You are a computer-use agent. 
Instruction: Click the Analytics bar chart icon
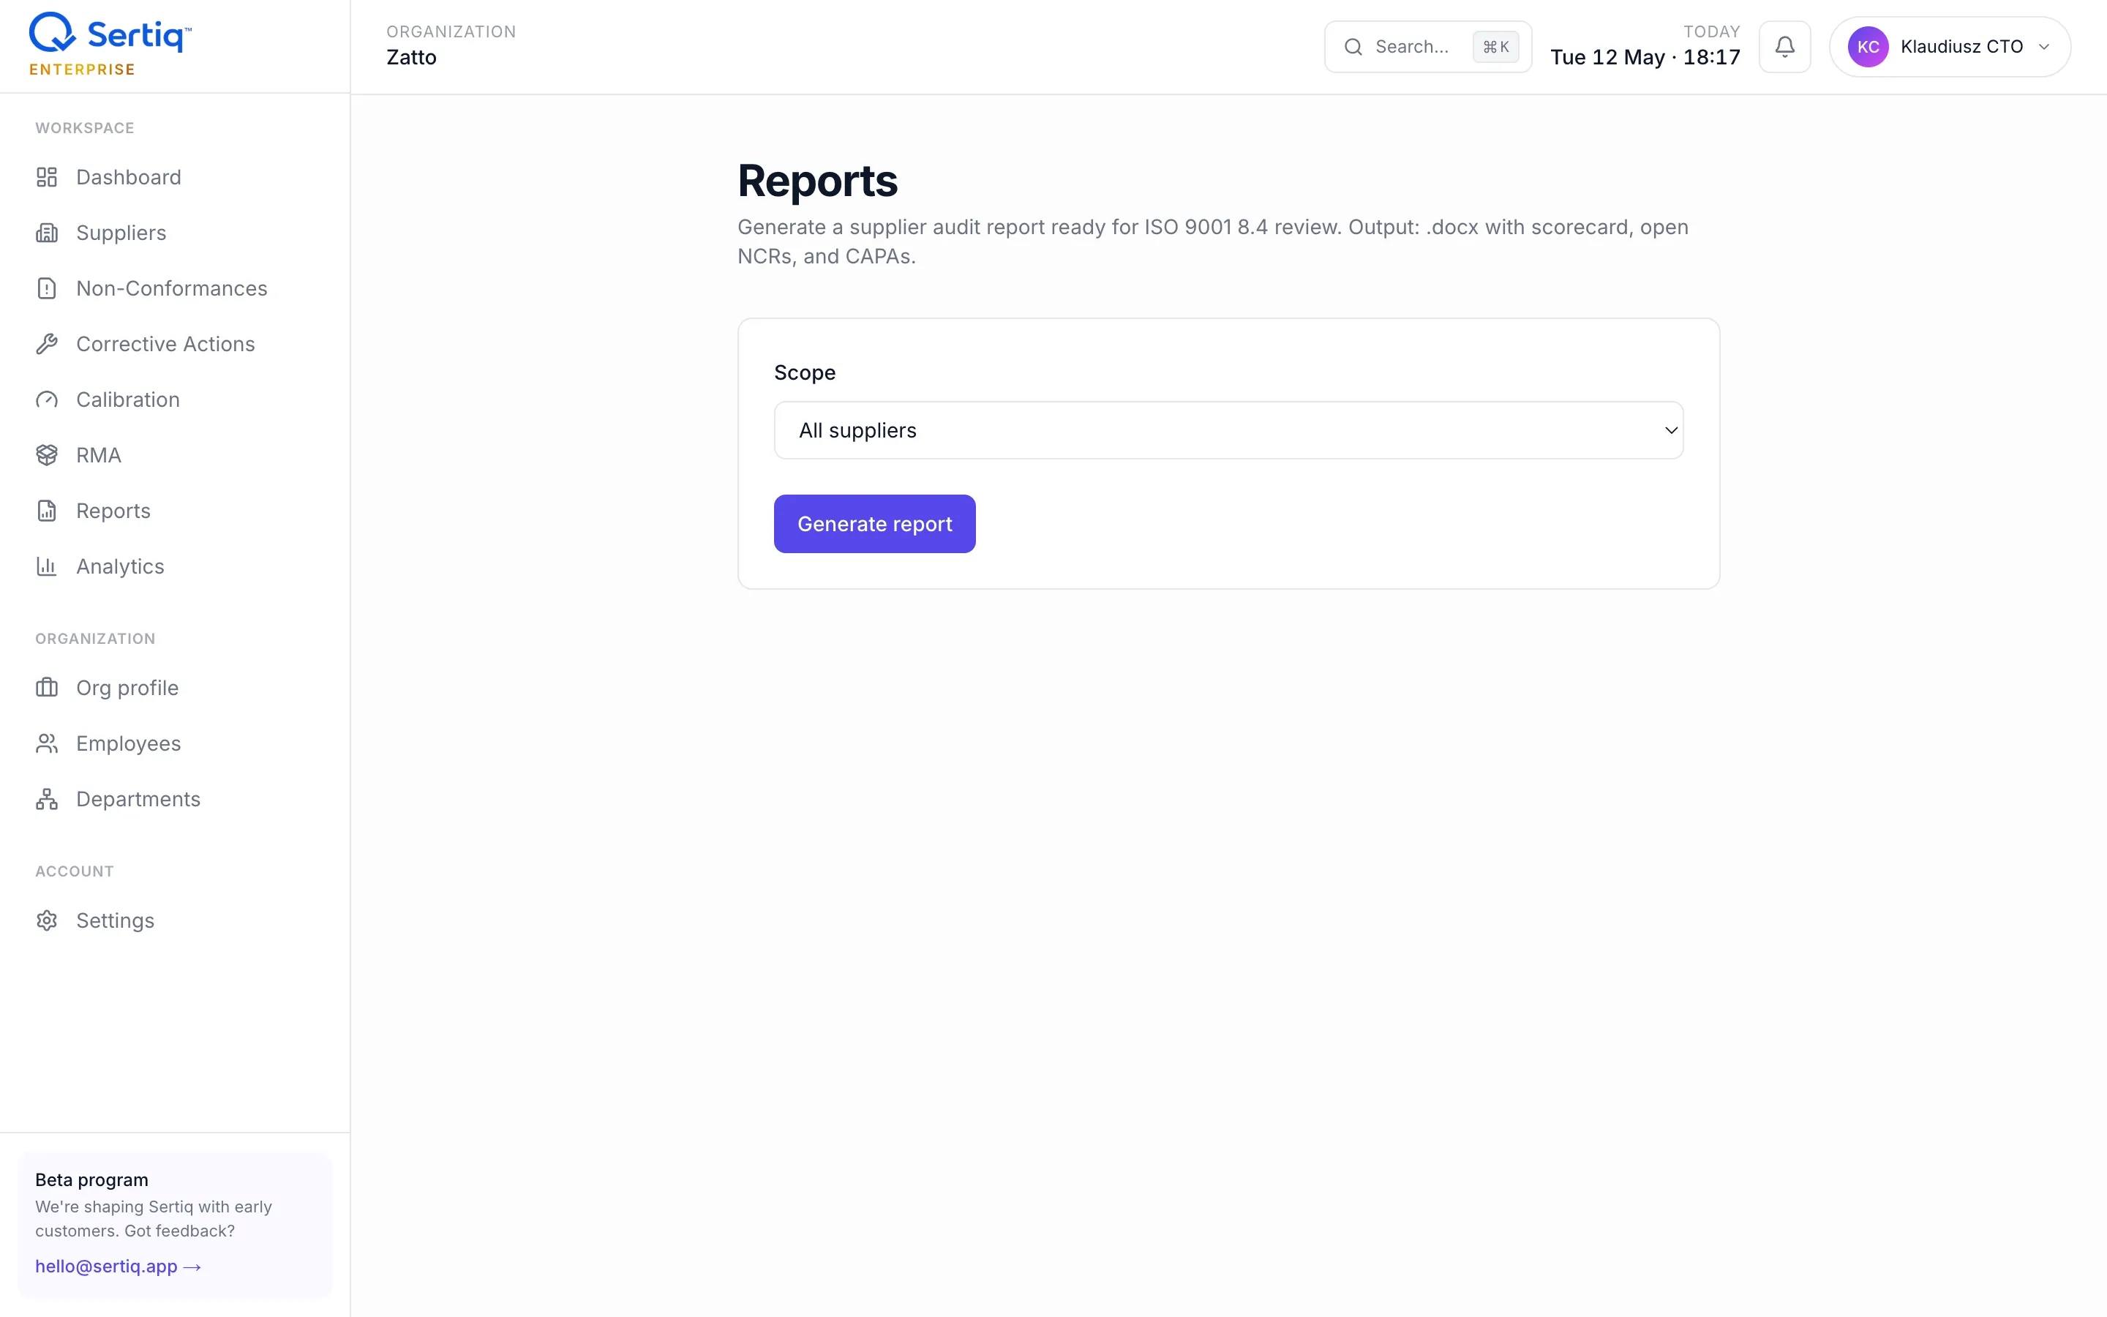(x=47, y=566)
